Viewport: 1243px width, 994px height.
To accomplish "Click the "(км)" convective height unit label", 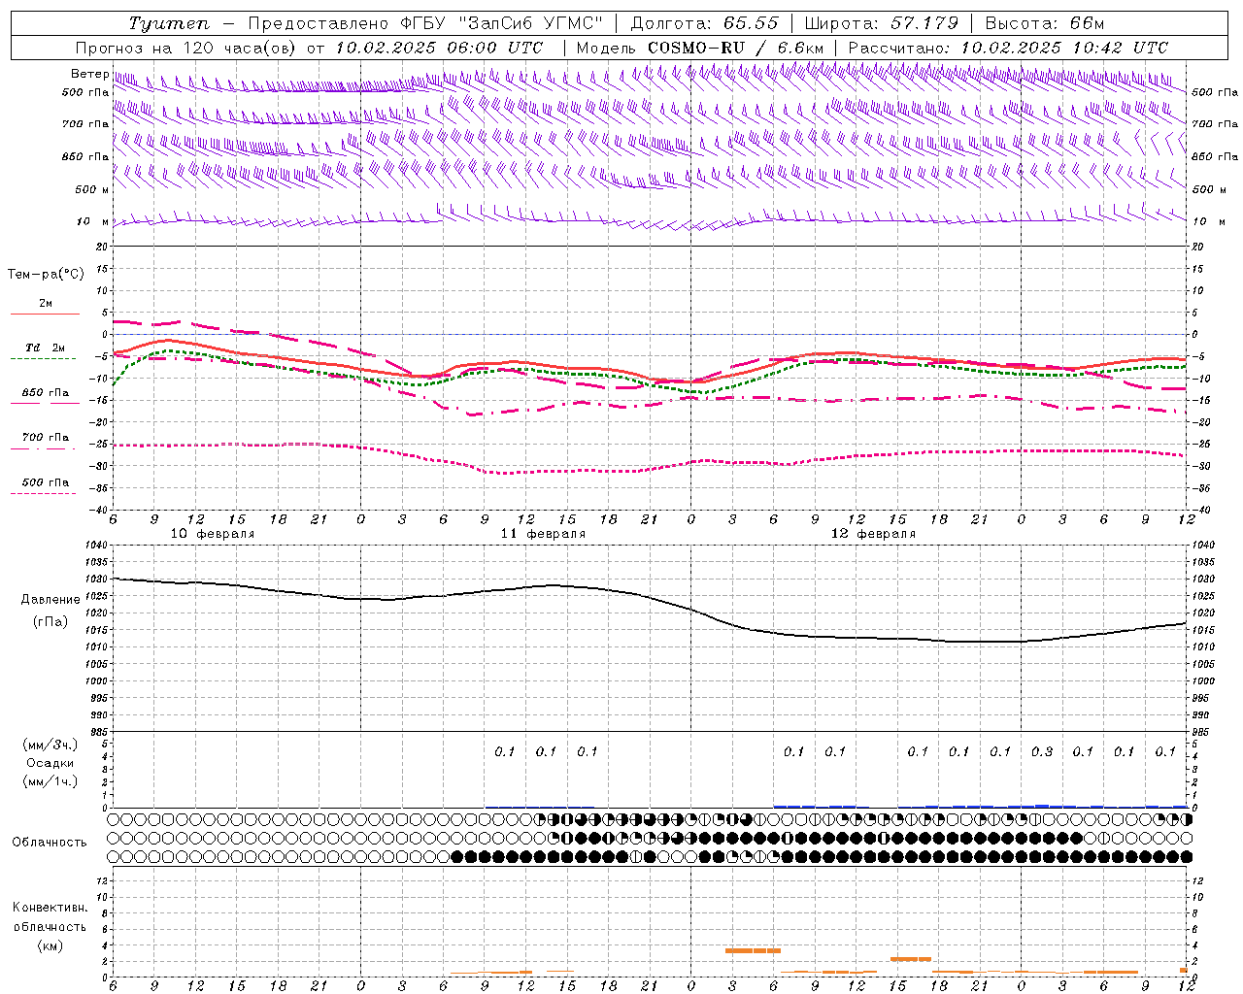I will coord(50,944).
